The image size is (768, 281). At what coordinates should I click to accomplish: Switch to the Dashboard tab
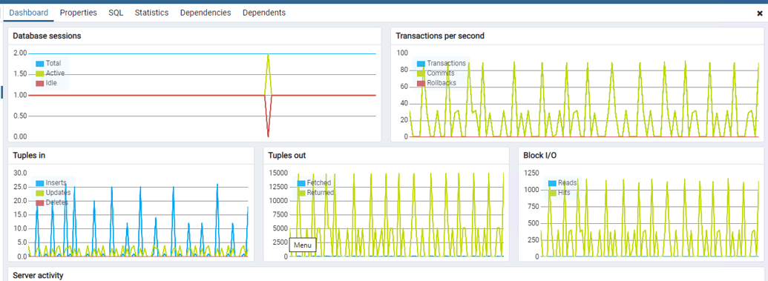tap(28, 13)
